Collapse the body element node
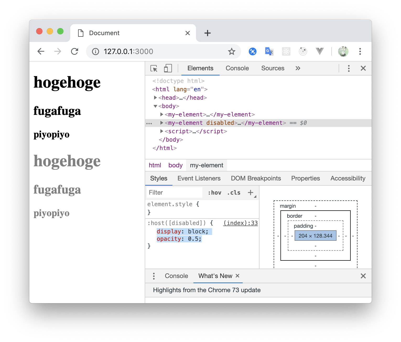The width and height of the screenshot is (401, 342). point(155,106)
